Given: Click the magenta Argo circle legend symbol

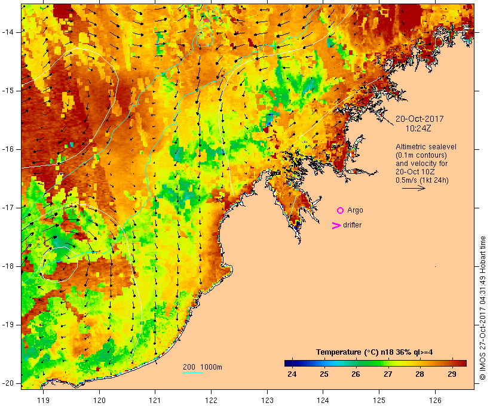Looking at the screenshot, I should [341, 211].
